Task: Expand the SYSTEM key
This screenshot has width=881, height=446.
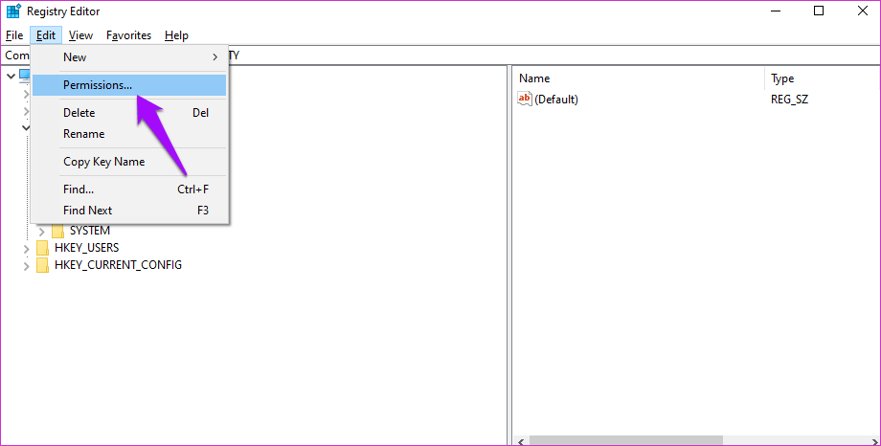Action: (x=41, y=231)
